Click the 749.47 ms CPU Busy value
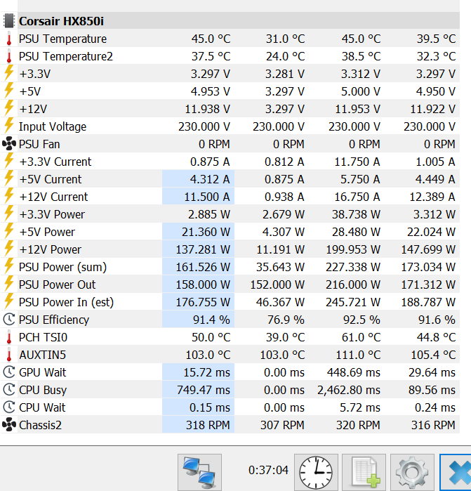The height and width of the screenshot is (491, 471). pyautogui.click(x=204, y=390)
